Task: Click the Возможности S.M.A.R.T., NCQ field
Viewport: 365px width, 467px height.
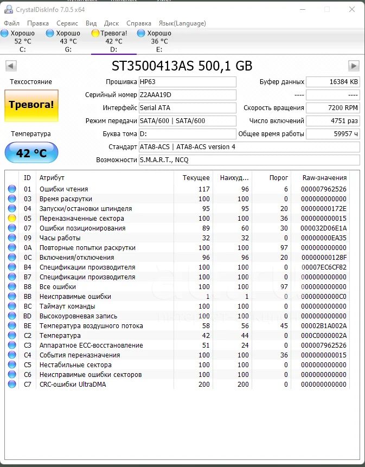Action: pos(249,160)
